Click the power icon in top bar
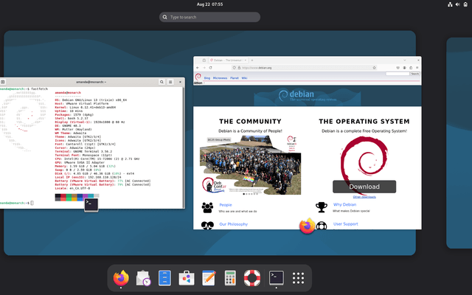The width and height of the screenshot is (472, 295). click(x=465, y=4)
